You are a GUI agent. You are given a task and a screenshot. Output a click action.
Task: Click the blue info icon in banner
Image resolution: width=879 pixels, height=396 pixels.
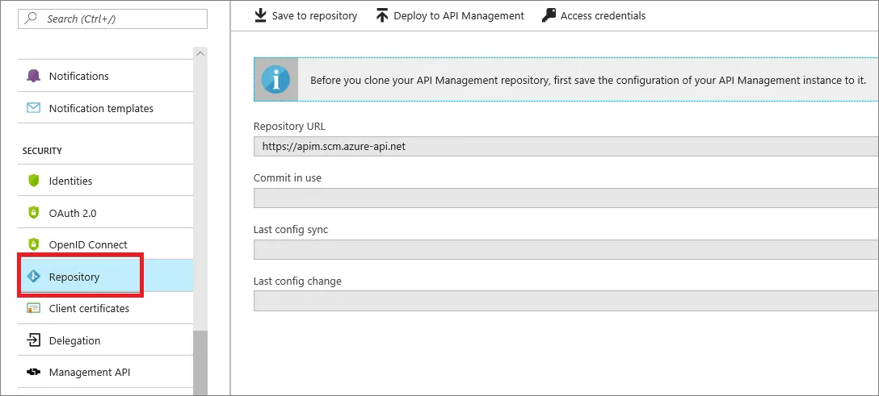pyautogui.click(x=275, y=79)
